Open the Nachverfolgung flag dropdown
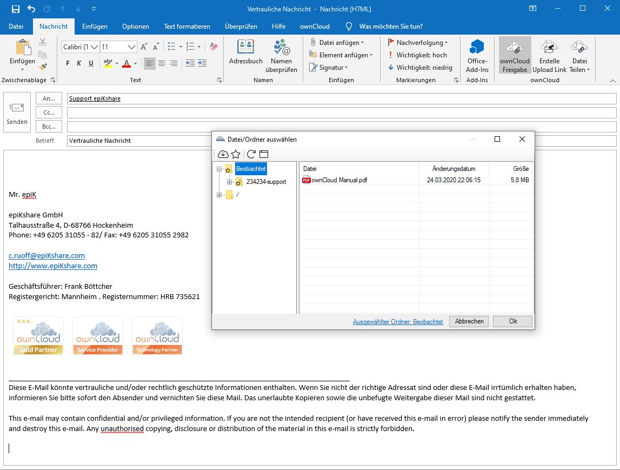This screenshot has width=620, height=470. tap(418, 42)
